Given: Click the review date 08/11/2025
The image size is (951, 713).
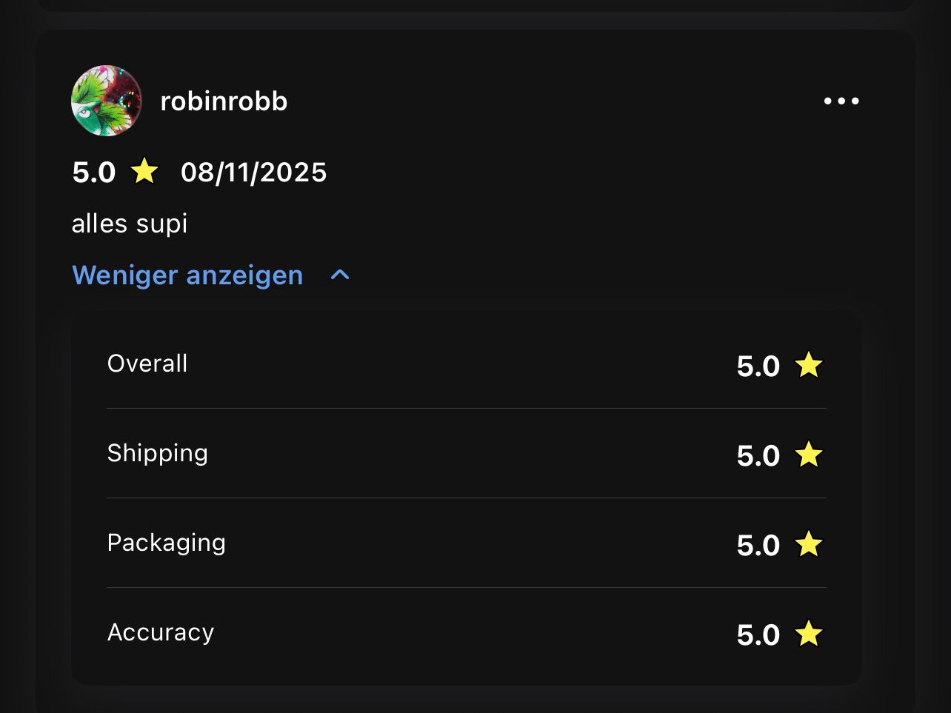Looking at the screenshot, I should click(253, 173).
